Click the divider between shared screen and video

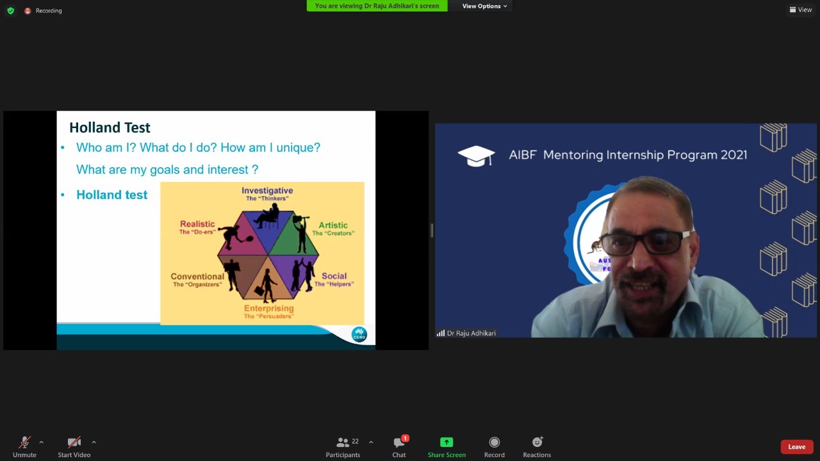coord(432,230)
